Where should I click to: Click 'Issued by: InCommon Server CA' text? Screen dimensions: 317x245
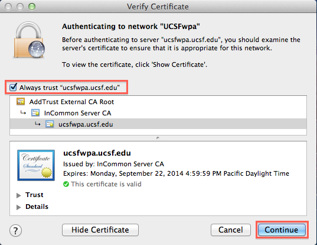[x=113, y=164]
